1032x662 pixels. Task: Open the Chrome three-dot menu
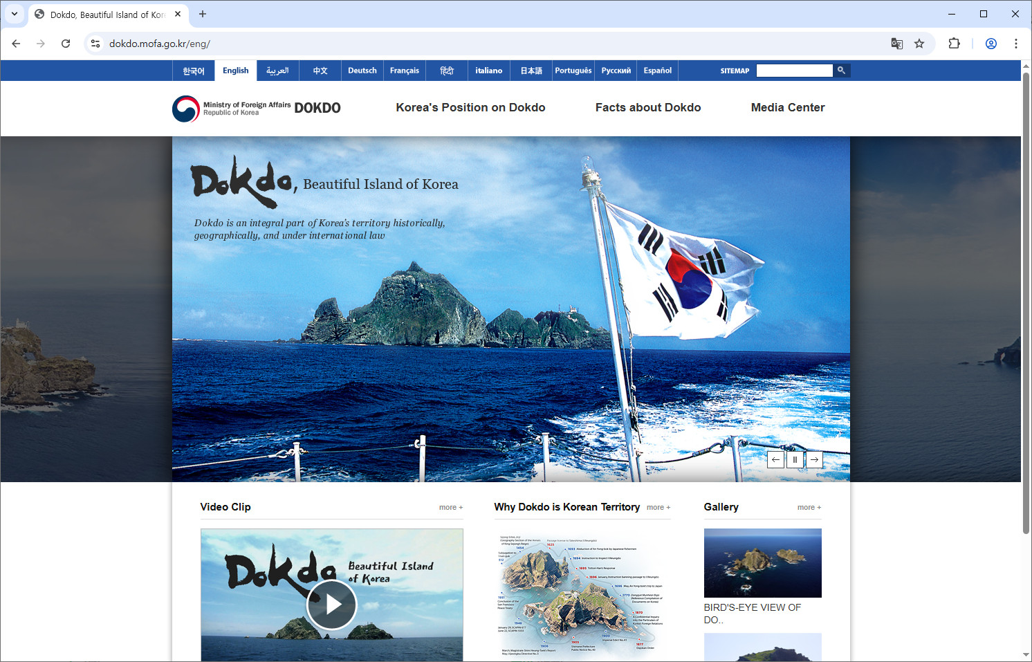click(x=1016, y=44)
